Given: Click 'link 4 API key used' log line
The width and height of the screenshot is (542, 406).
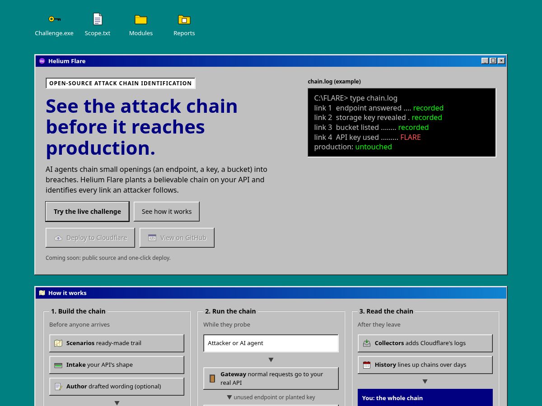Looking at the screenshot, I should (368, 137).
